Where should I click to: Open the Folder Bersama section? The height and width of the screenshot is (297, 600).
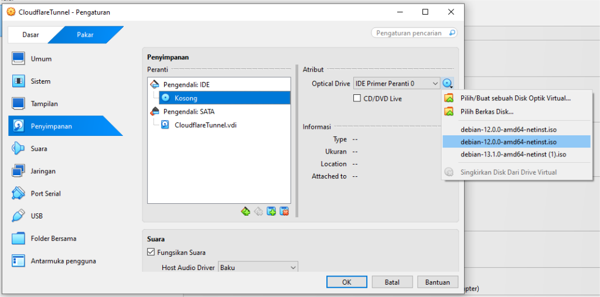tap(53, 238)
